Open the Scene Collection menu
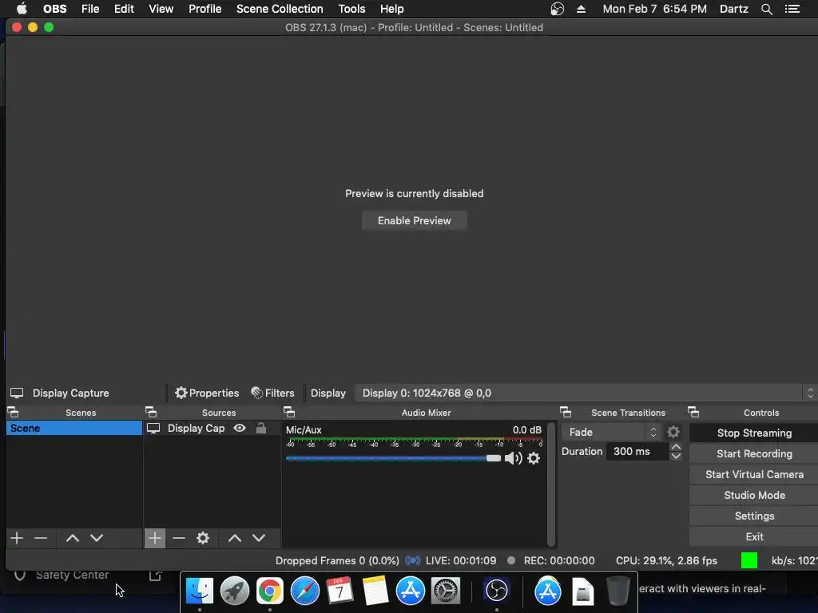This screenshot has width=818, height=613. (x=280, y=9)
